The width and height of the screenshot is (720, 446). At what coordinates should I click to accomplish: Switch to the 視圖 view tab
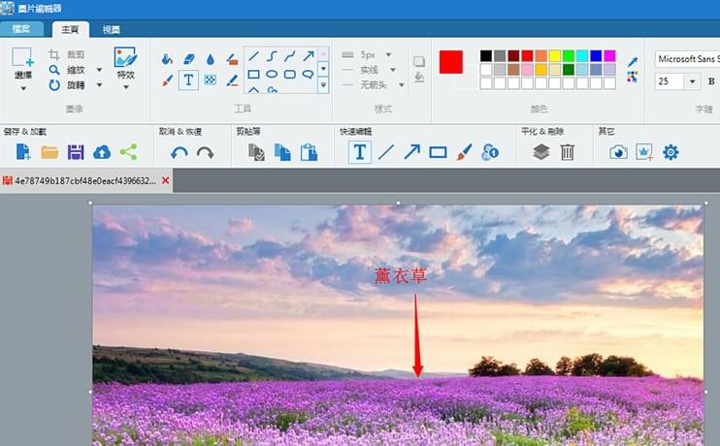pyautogui.click(x=112, y=30)
